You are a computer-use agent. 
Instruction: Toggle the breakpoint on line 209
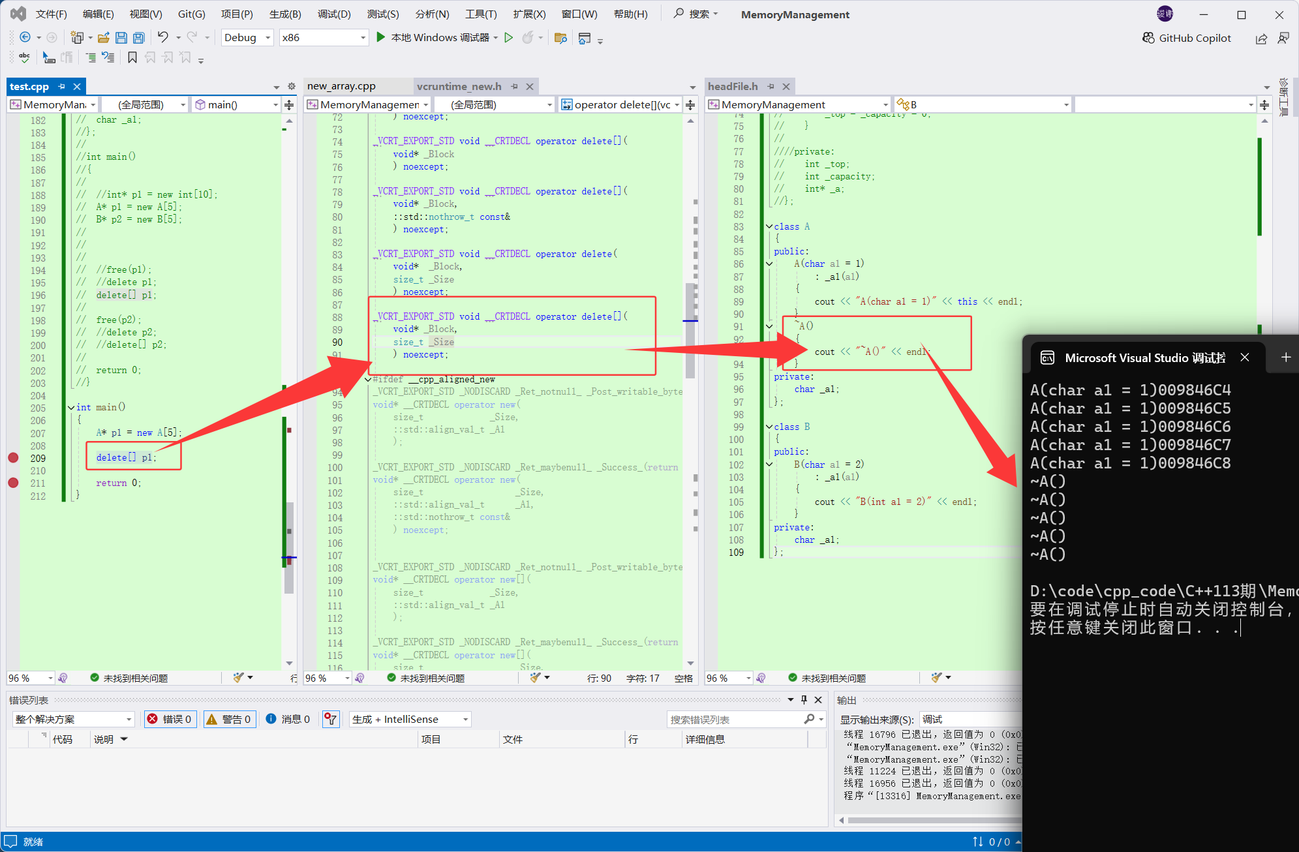[13, 457]
